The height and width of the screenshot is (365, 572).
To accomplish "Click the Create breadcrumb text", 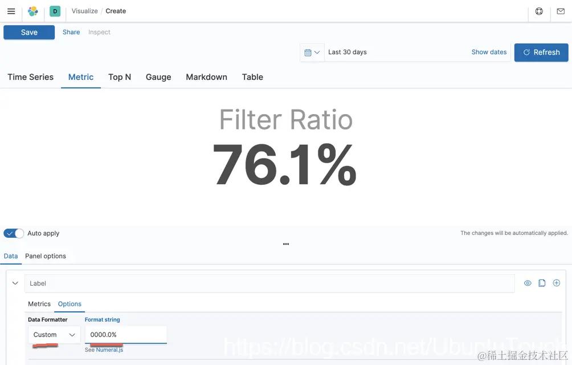I will (116, 11).
